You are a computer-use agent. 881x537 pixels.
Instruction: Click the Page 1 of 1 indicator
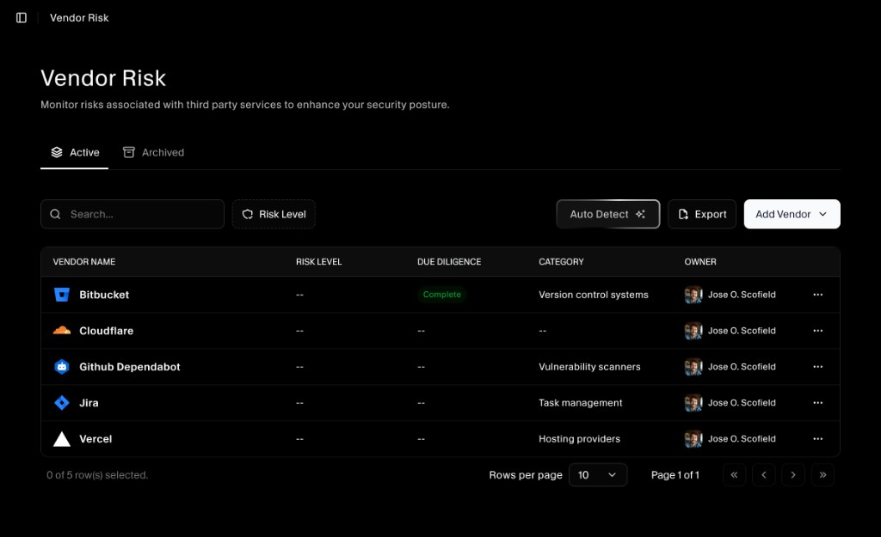coord(675,475)
